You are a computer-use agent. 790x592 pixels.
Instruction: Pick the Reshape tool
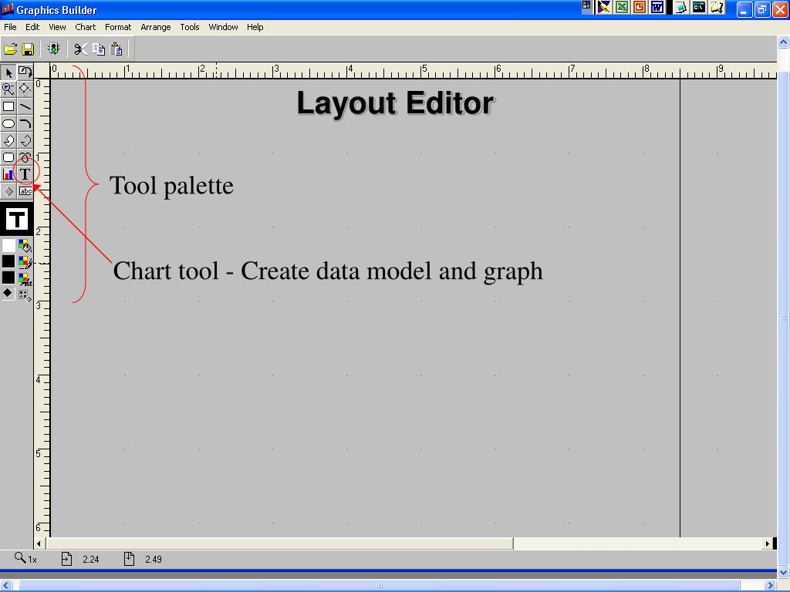[x=25, y=89]
